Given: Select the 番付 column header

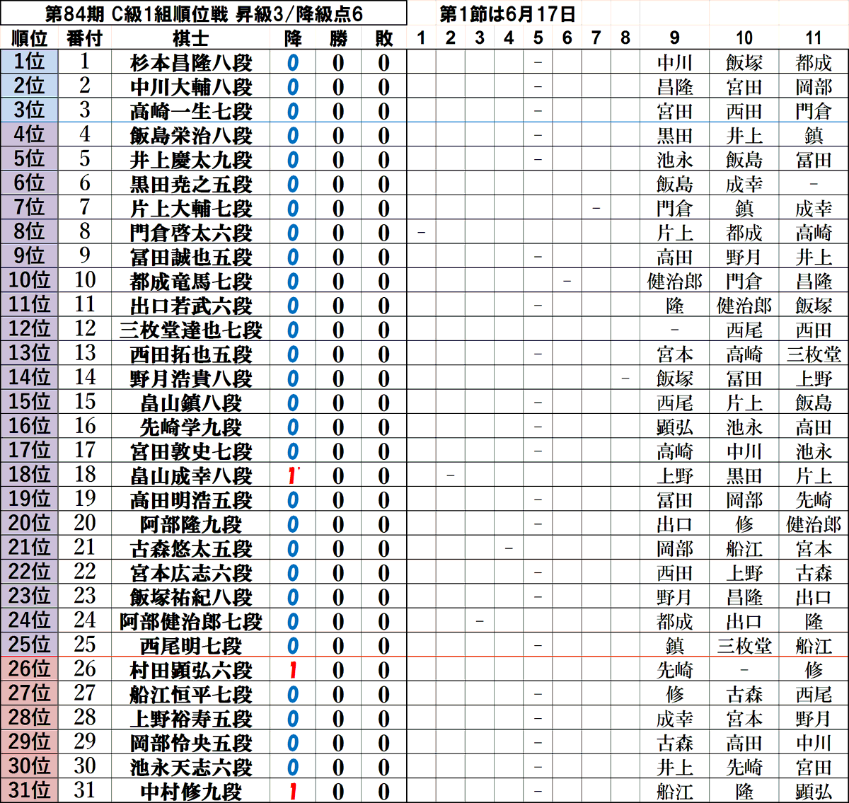Looking at the screenshot, I should [84, 38].
